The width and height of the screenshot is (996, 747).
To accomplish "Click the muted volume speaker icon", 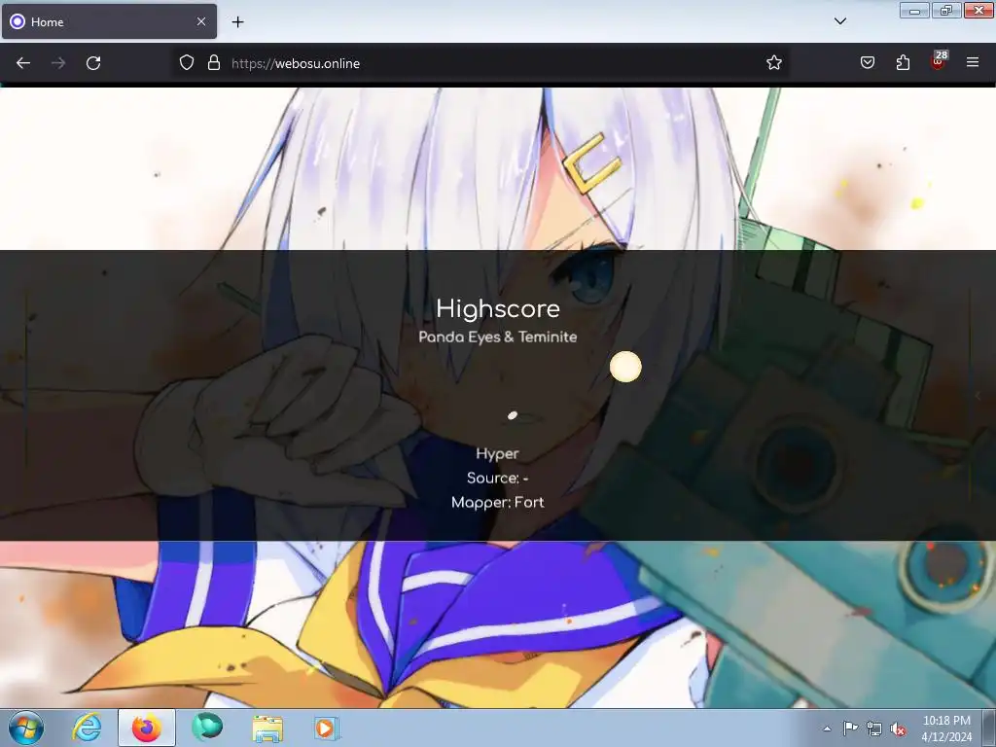I will click(x=898, y=729).
